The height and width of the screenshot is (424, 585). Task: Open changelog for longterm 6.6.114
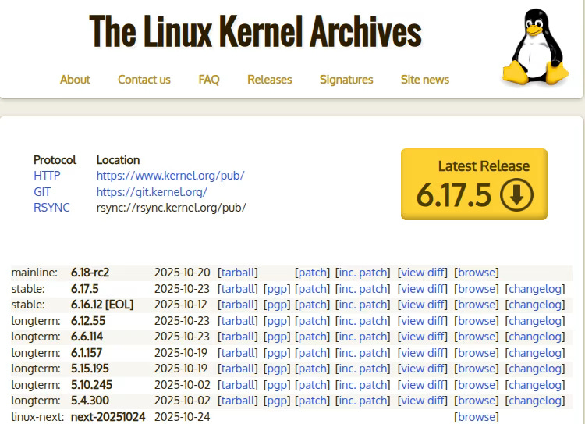[x=535, y=337]
